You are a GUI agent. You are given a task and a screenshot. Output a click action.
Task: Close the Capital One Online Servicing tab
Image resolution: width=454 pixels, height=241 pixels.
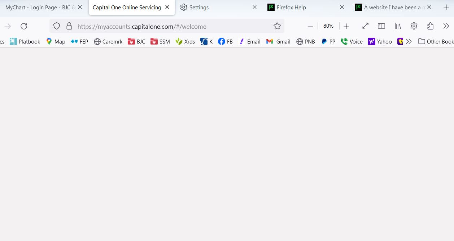[x=167, y=7]
